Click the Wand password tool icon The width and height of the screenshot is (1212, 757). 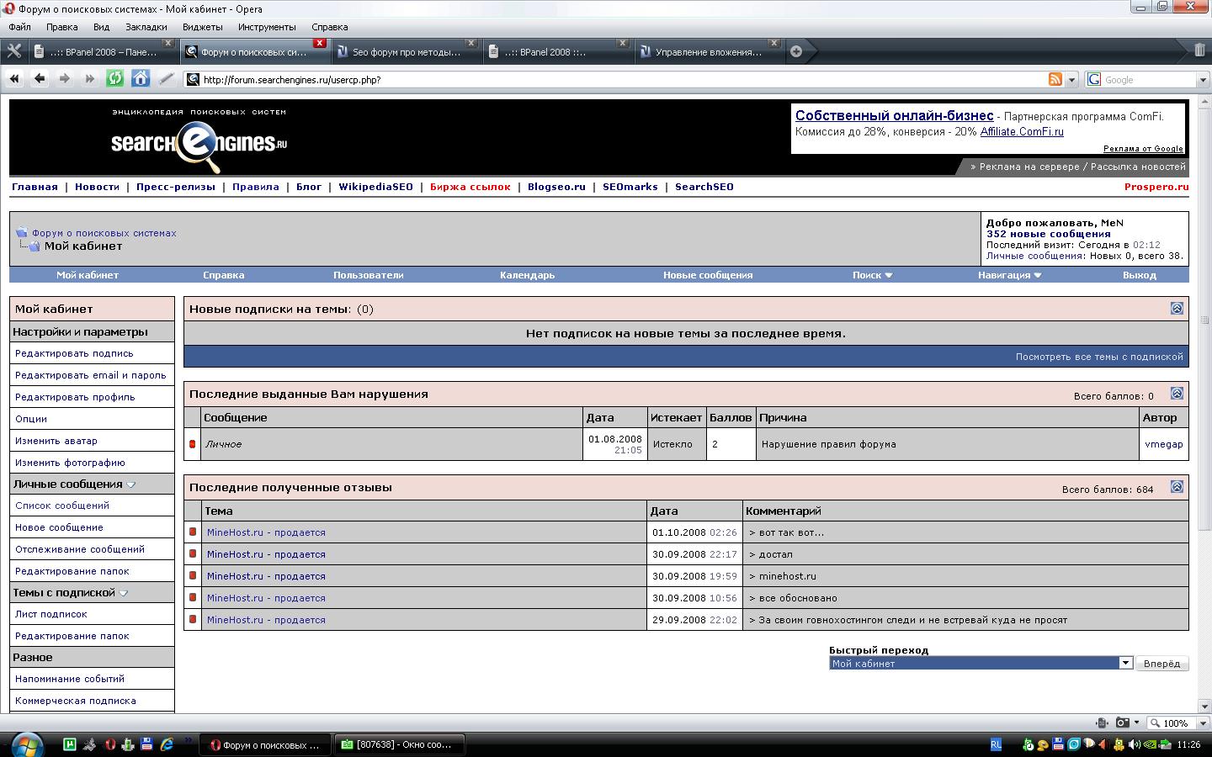click(x=167, y=79)
